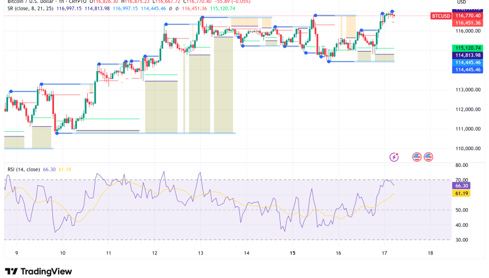The width and height of the screenshot is (489, 278).
Task: Click the purple 66.30 tag on the RSI scale
Action: [461, 186]
